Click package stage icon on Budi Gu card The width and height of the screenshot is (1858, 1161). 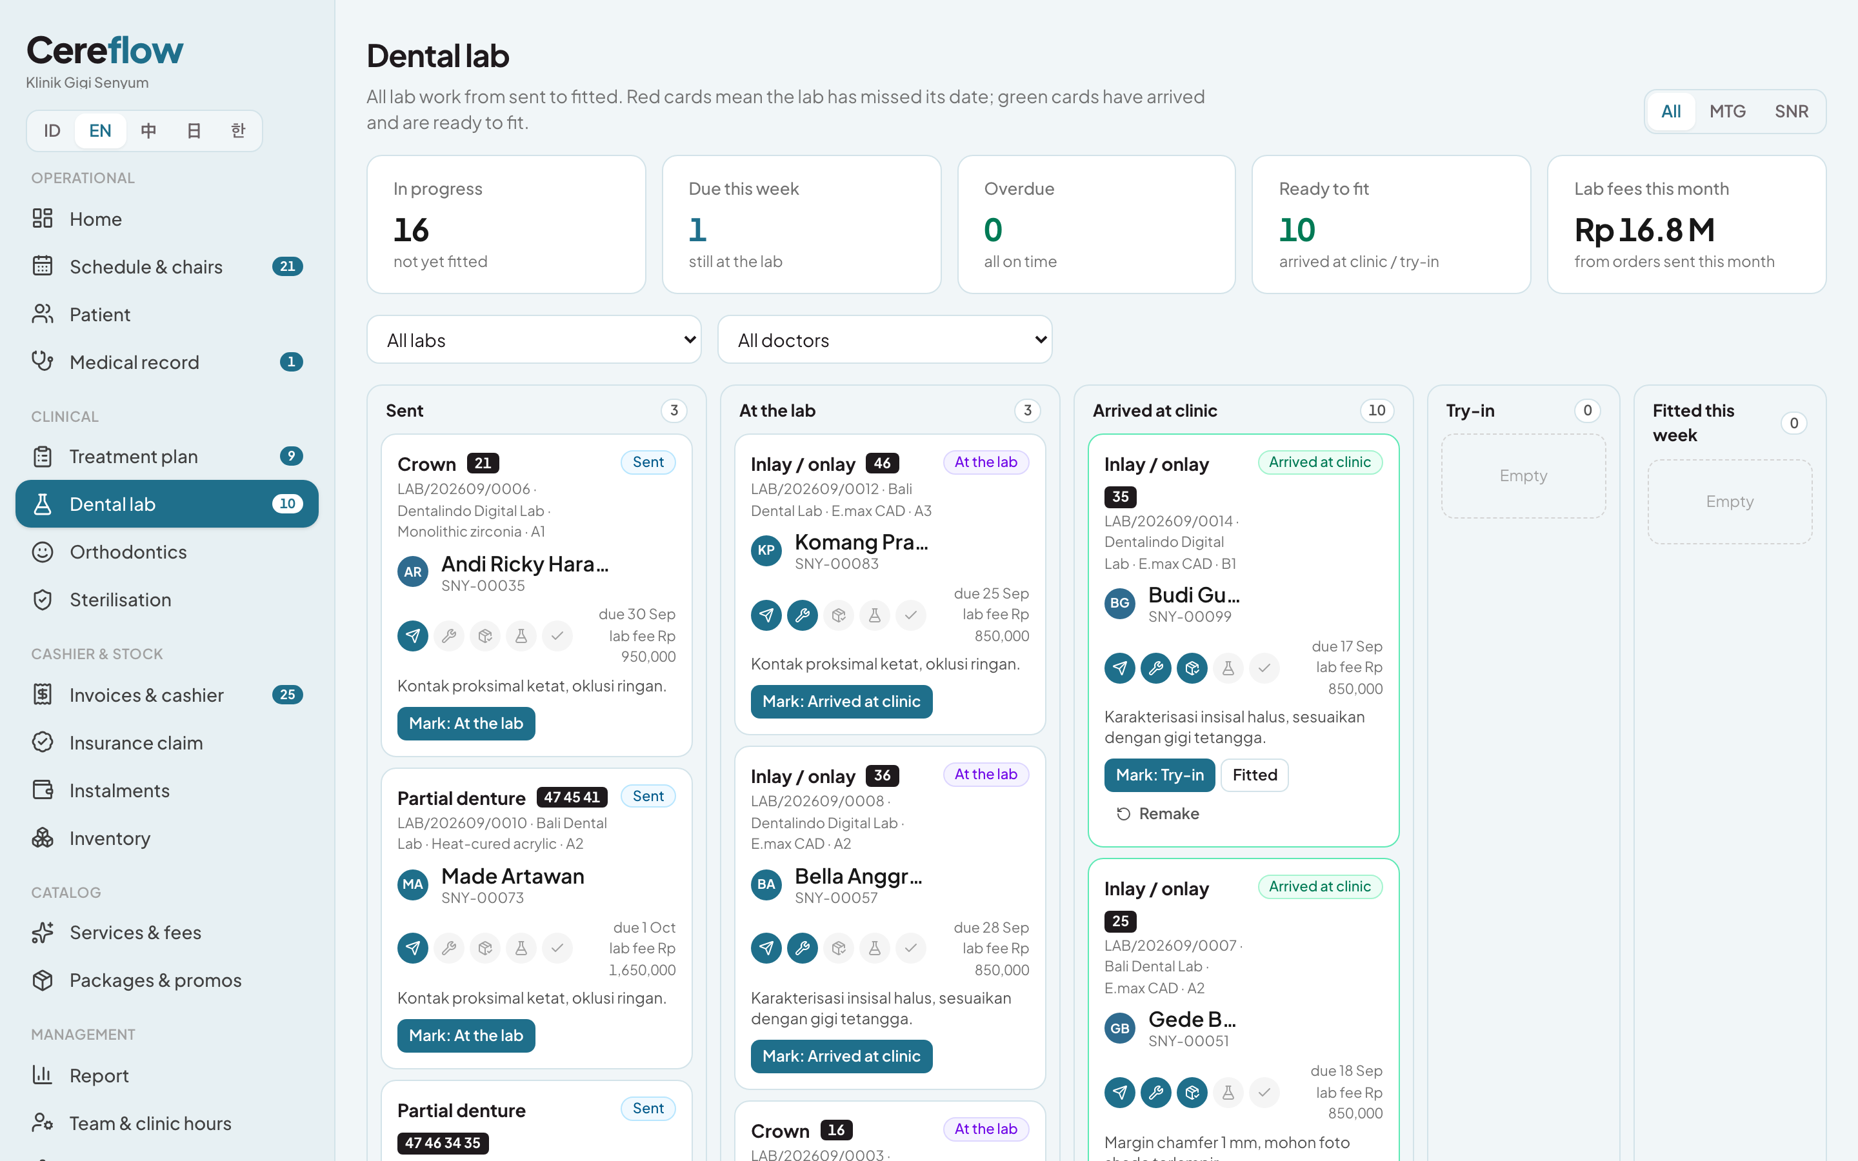(x=1192, y=668)
